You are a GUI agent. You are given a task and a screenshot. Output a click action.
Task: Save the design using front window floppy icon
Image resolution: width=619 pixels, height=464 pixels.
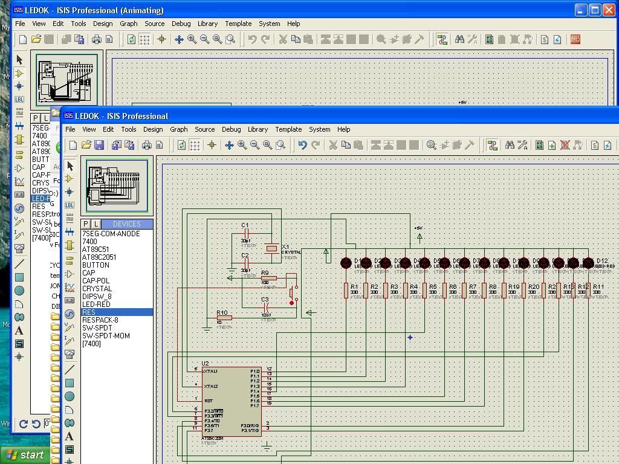pos(99,145)
